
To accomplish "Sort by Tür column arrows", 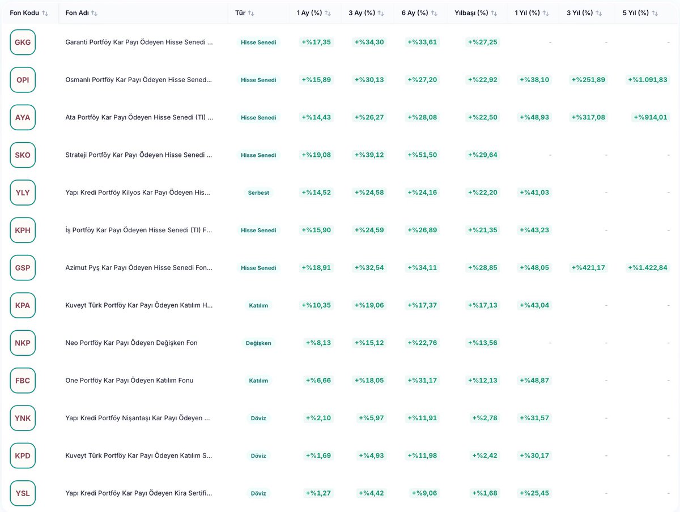I will (x=251, y=13).
